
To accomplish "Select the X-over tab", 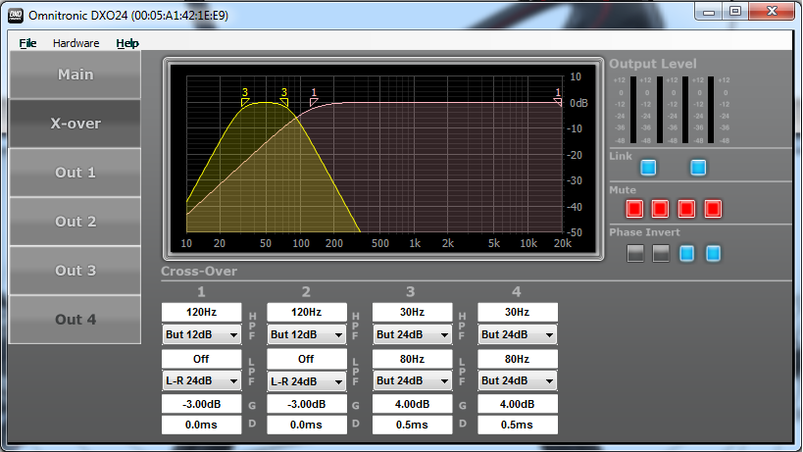I will (75, 124).
